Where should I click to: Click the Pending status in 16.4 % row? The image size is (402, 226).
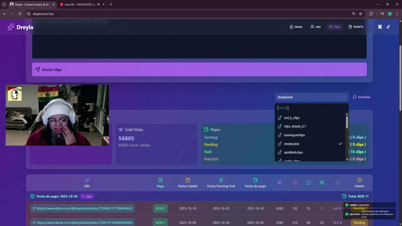[x=359, y=223]
